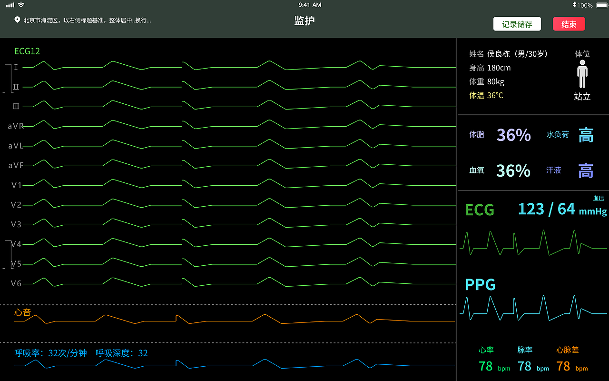This screenshot has width=609, height=381.
Task: Click the 监护 page title
Action: pos(304,20)
